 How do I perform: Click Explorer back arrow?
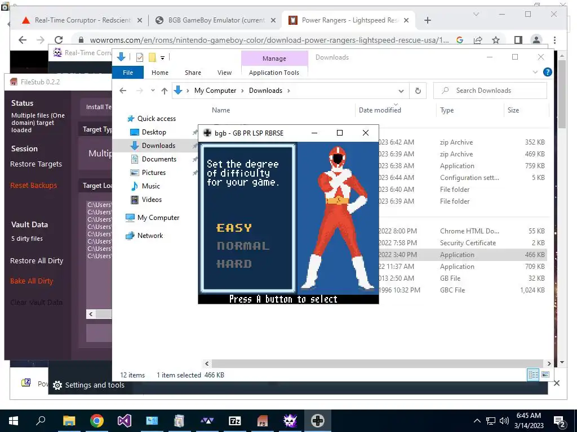(123, 91)
